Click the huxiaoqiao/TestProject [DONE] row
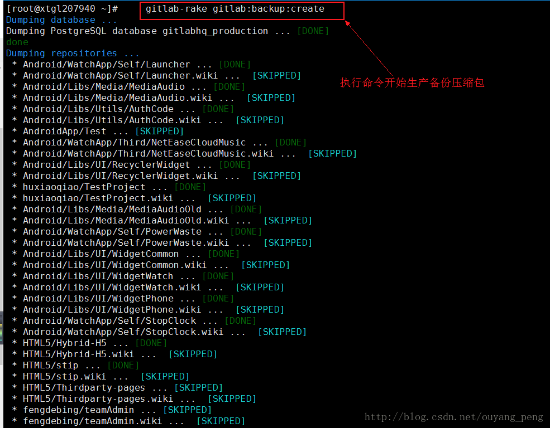This screenshot has height=428, width=550. point(109,187)
